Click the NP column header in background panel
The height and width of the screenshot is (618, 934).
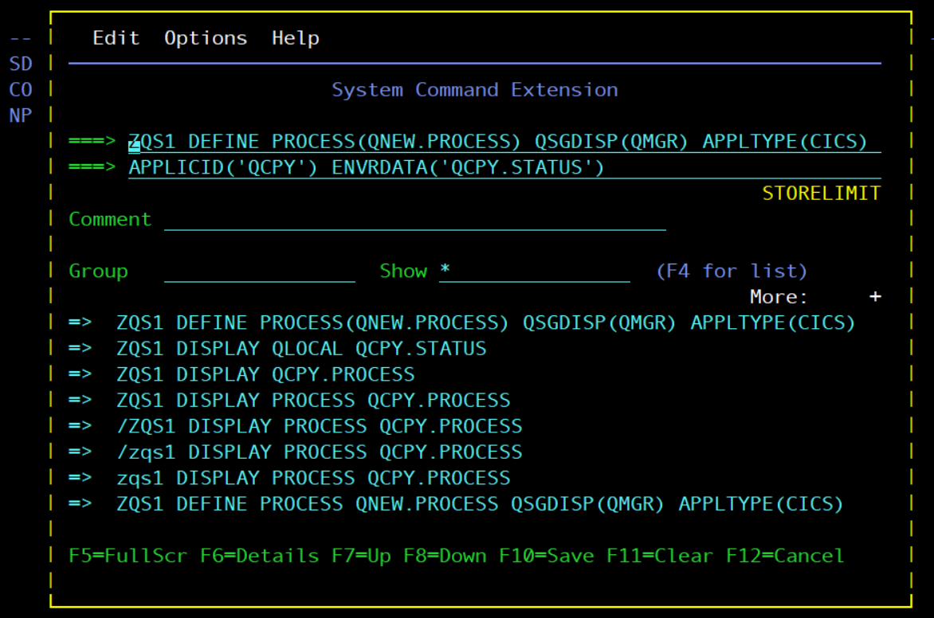coord(21,115)
